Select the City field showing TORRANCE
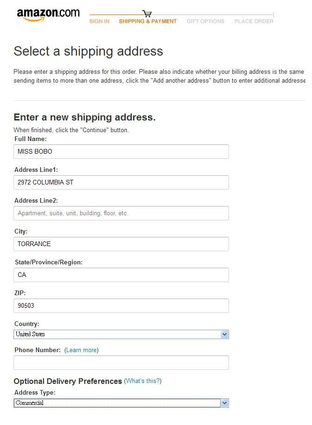Viewport: 312px width, 425px height. point(121,244)
